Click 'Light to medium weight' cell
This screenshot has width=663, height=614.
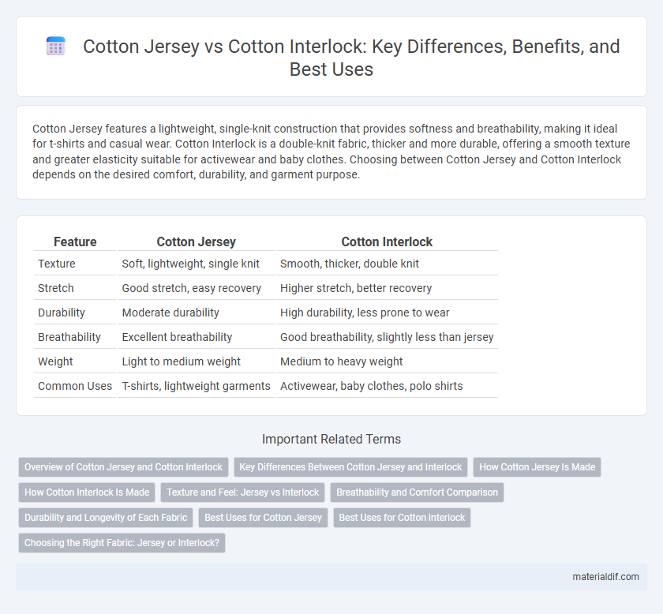pyautogui.click(x=197, y=361)
